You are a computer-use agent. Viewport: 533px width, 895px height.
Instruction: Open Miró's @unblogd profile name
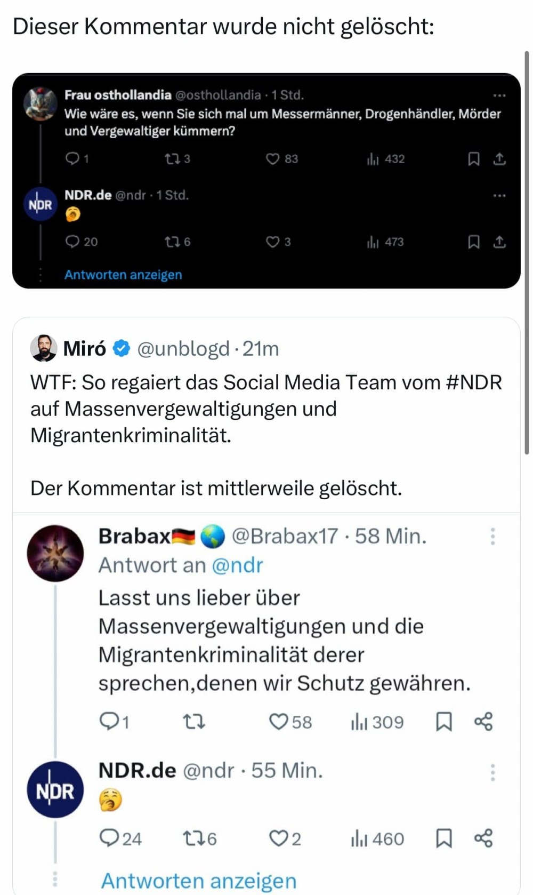pos(84,349)
